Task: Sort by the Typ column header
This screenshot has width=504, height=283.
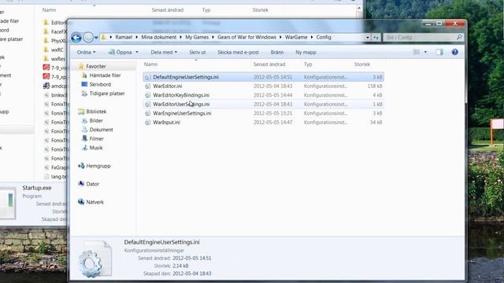Action: coord(308,64)
